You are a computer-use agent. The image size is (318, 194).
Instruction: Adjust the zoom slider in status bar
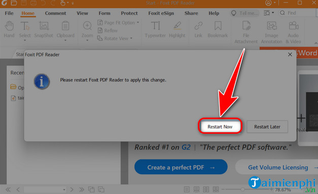tap(242, 189)
